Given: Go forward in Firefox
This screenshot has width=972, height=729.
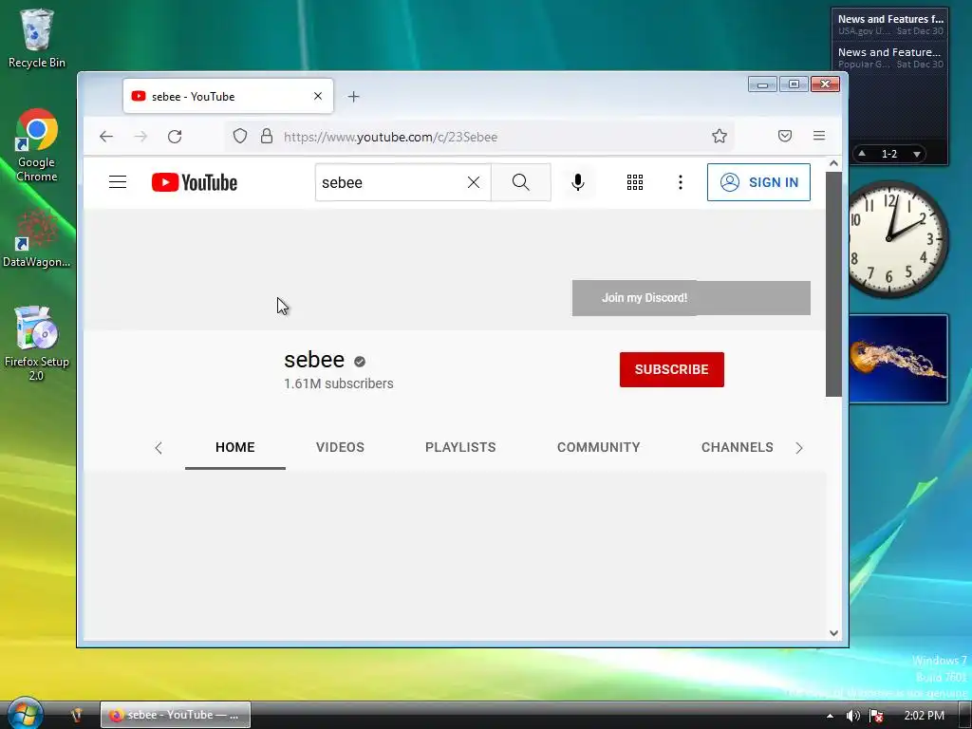Looking at the screenshot, I should point(140,137).
